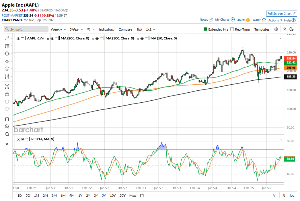Select the 10Y time range tab

[113, 196]
